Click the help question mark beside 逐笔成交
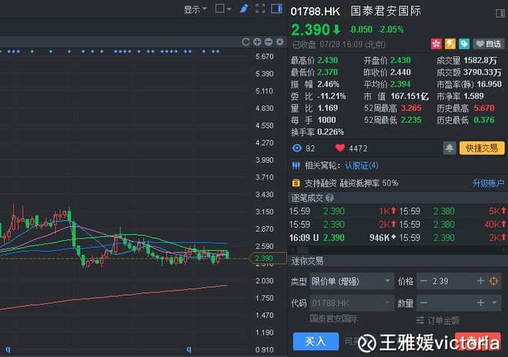Viewport: 508px width, 357px height. point(329,198)
